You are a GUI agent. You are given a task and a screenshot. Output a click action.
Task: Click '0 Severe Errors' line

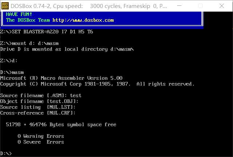[x=41, y=142]
